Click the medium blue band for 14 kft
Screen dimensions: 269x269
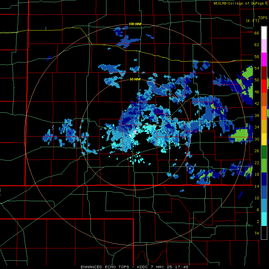[264, 192]
